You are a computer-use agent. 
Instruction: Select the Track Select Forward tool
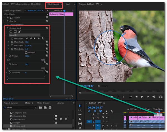[80, 110]
